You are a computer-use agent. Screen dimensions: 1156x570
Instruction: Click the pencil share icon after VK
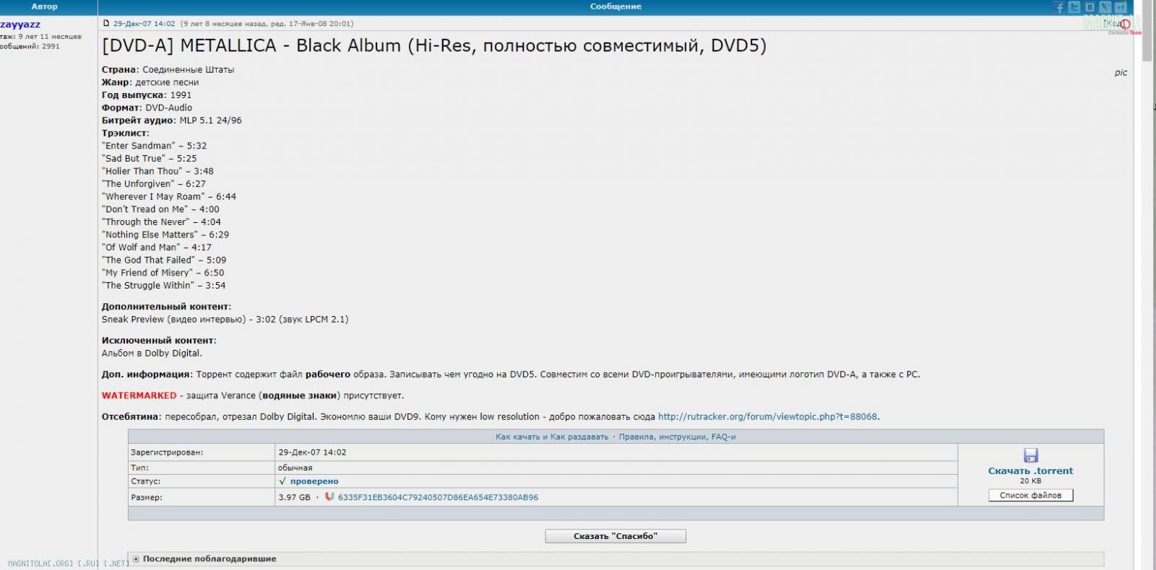coord(1105,7)
